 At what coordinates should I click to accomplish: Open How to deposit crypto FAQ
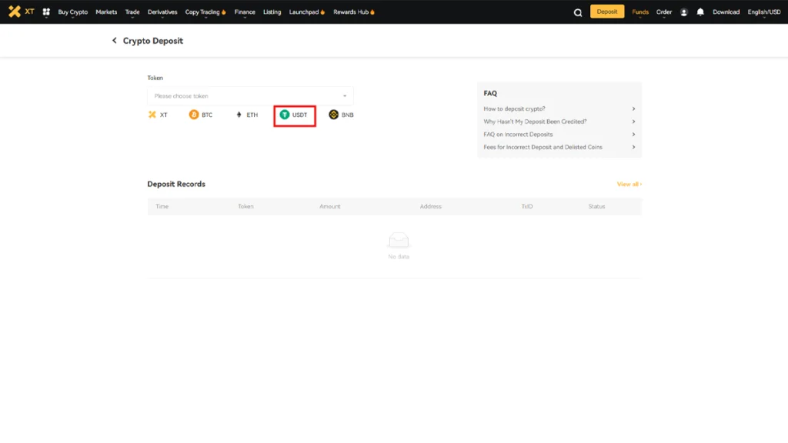[x=559, y=109]
